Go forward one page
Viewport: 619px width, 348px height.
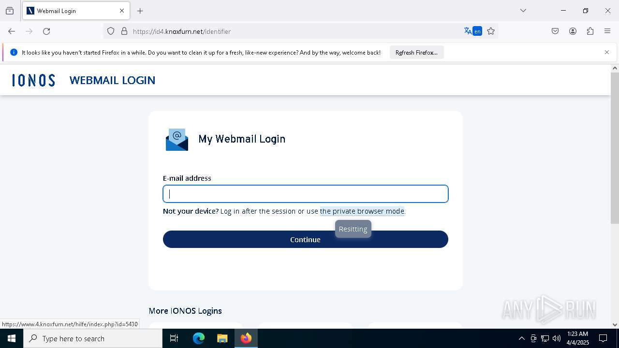pos(29,31)
